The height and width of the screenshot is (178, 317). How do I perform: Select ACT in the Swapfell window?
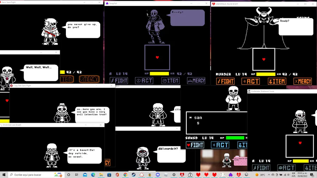click(144, 81)
